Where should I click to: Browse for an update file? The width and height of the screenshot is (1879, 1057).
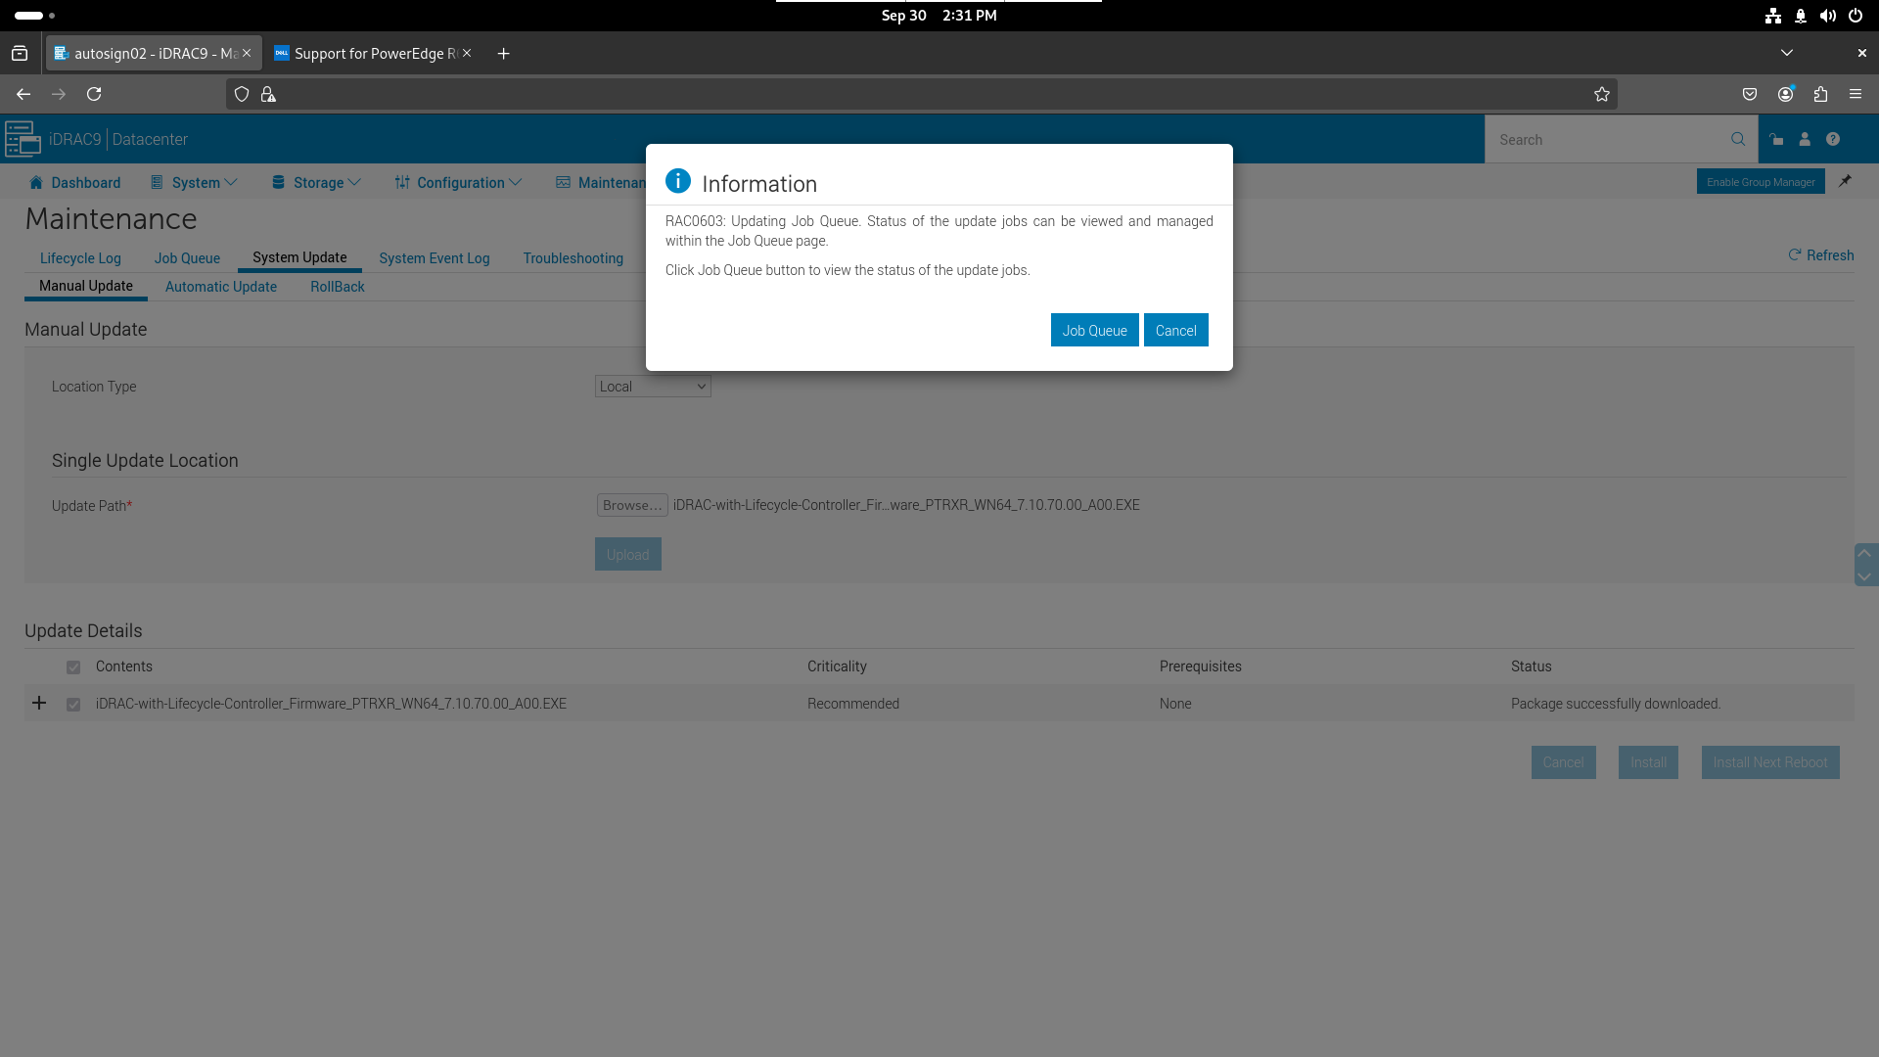point(632,505)
